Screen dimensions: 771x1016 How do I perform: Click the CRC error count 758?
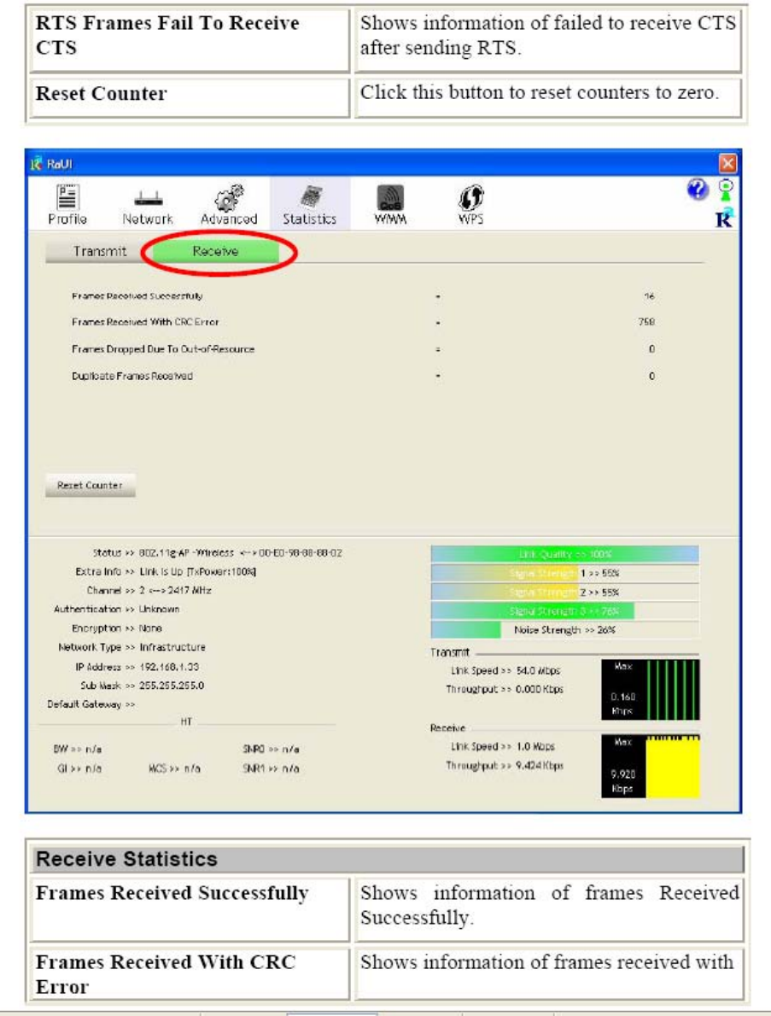tap(646, 322)
